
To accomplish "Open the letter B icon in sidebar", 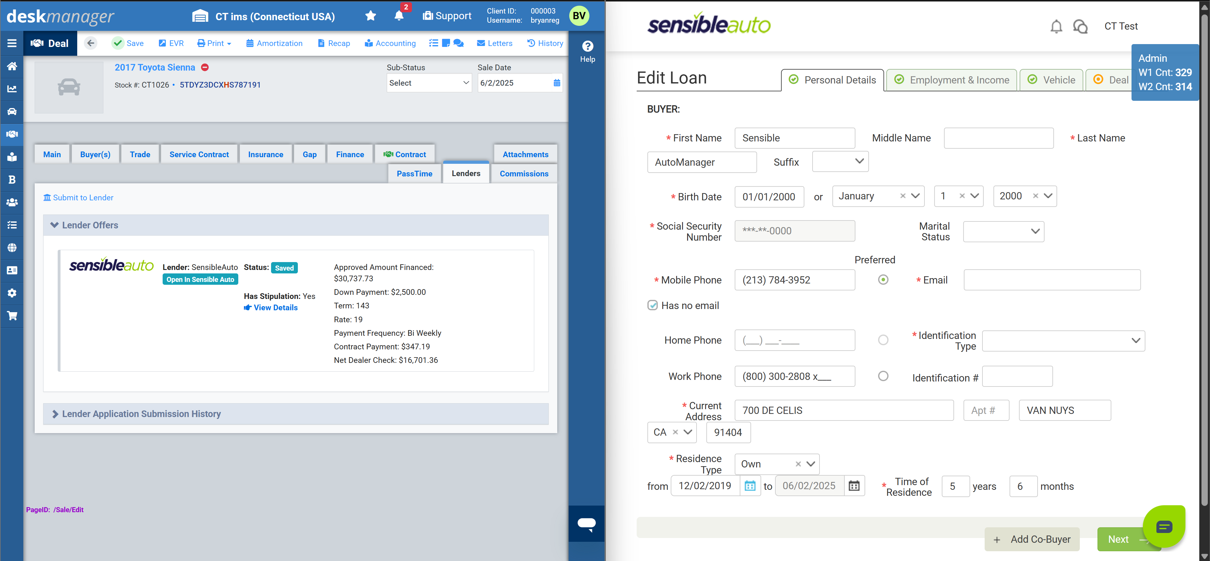I will point(12,180).
